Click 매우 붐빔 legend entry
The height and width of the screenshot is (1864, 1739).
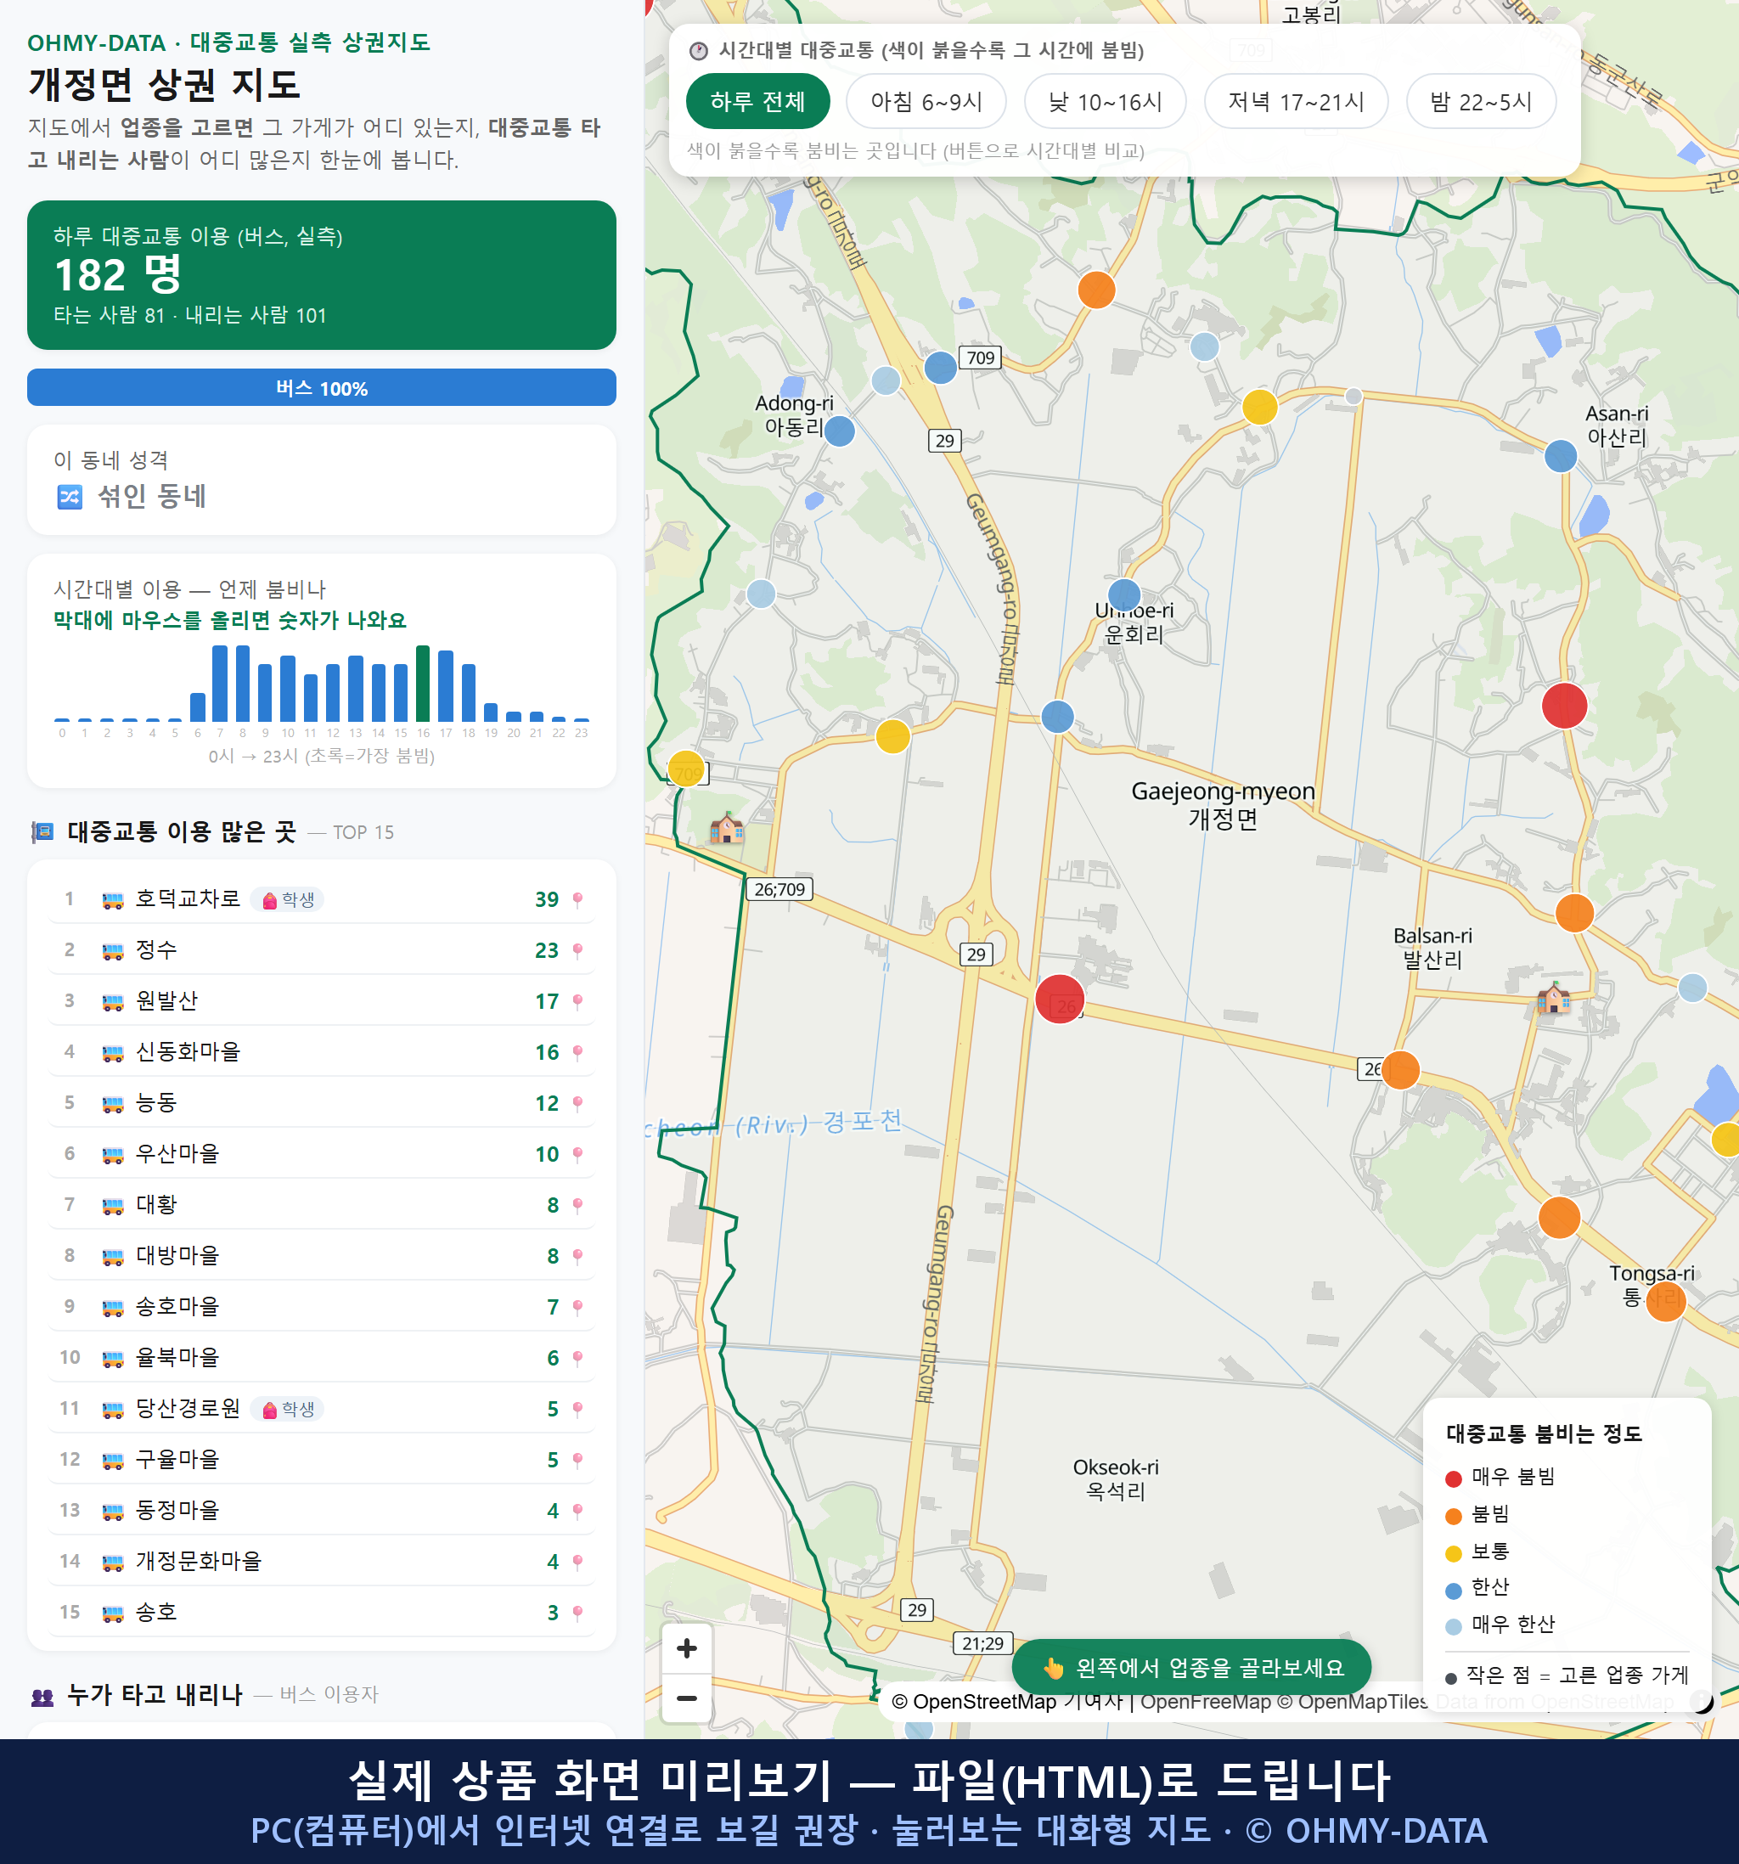pyautogui.click(x=1500, y=1477)
